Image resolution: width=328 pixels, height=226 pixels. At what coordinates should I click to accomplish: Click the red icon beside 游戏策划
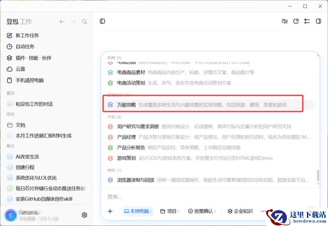tap(110, 158)
